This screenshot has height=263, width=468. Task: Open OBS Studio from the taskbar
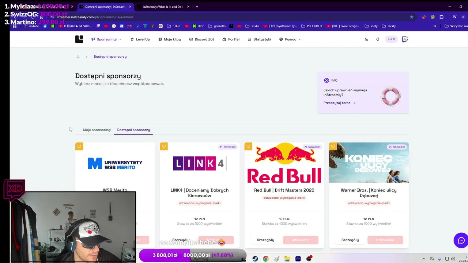point(309,259)
